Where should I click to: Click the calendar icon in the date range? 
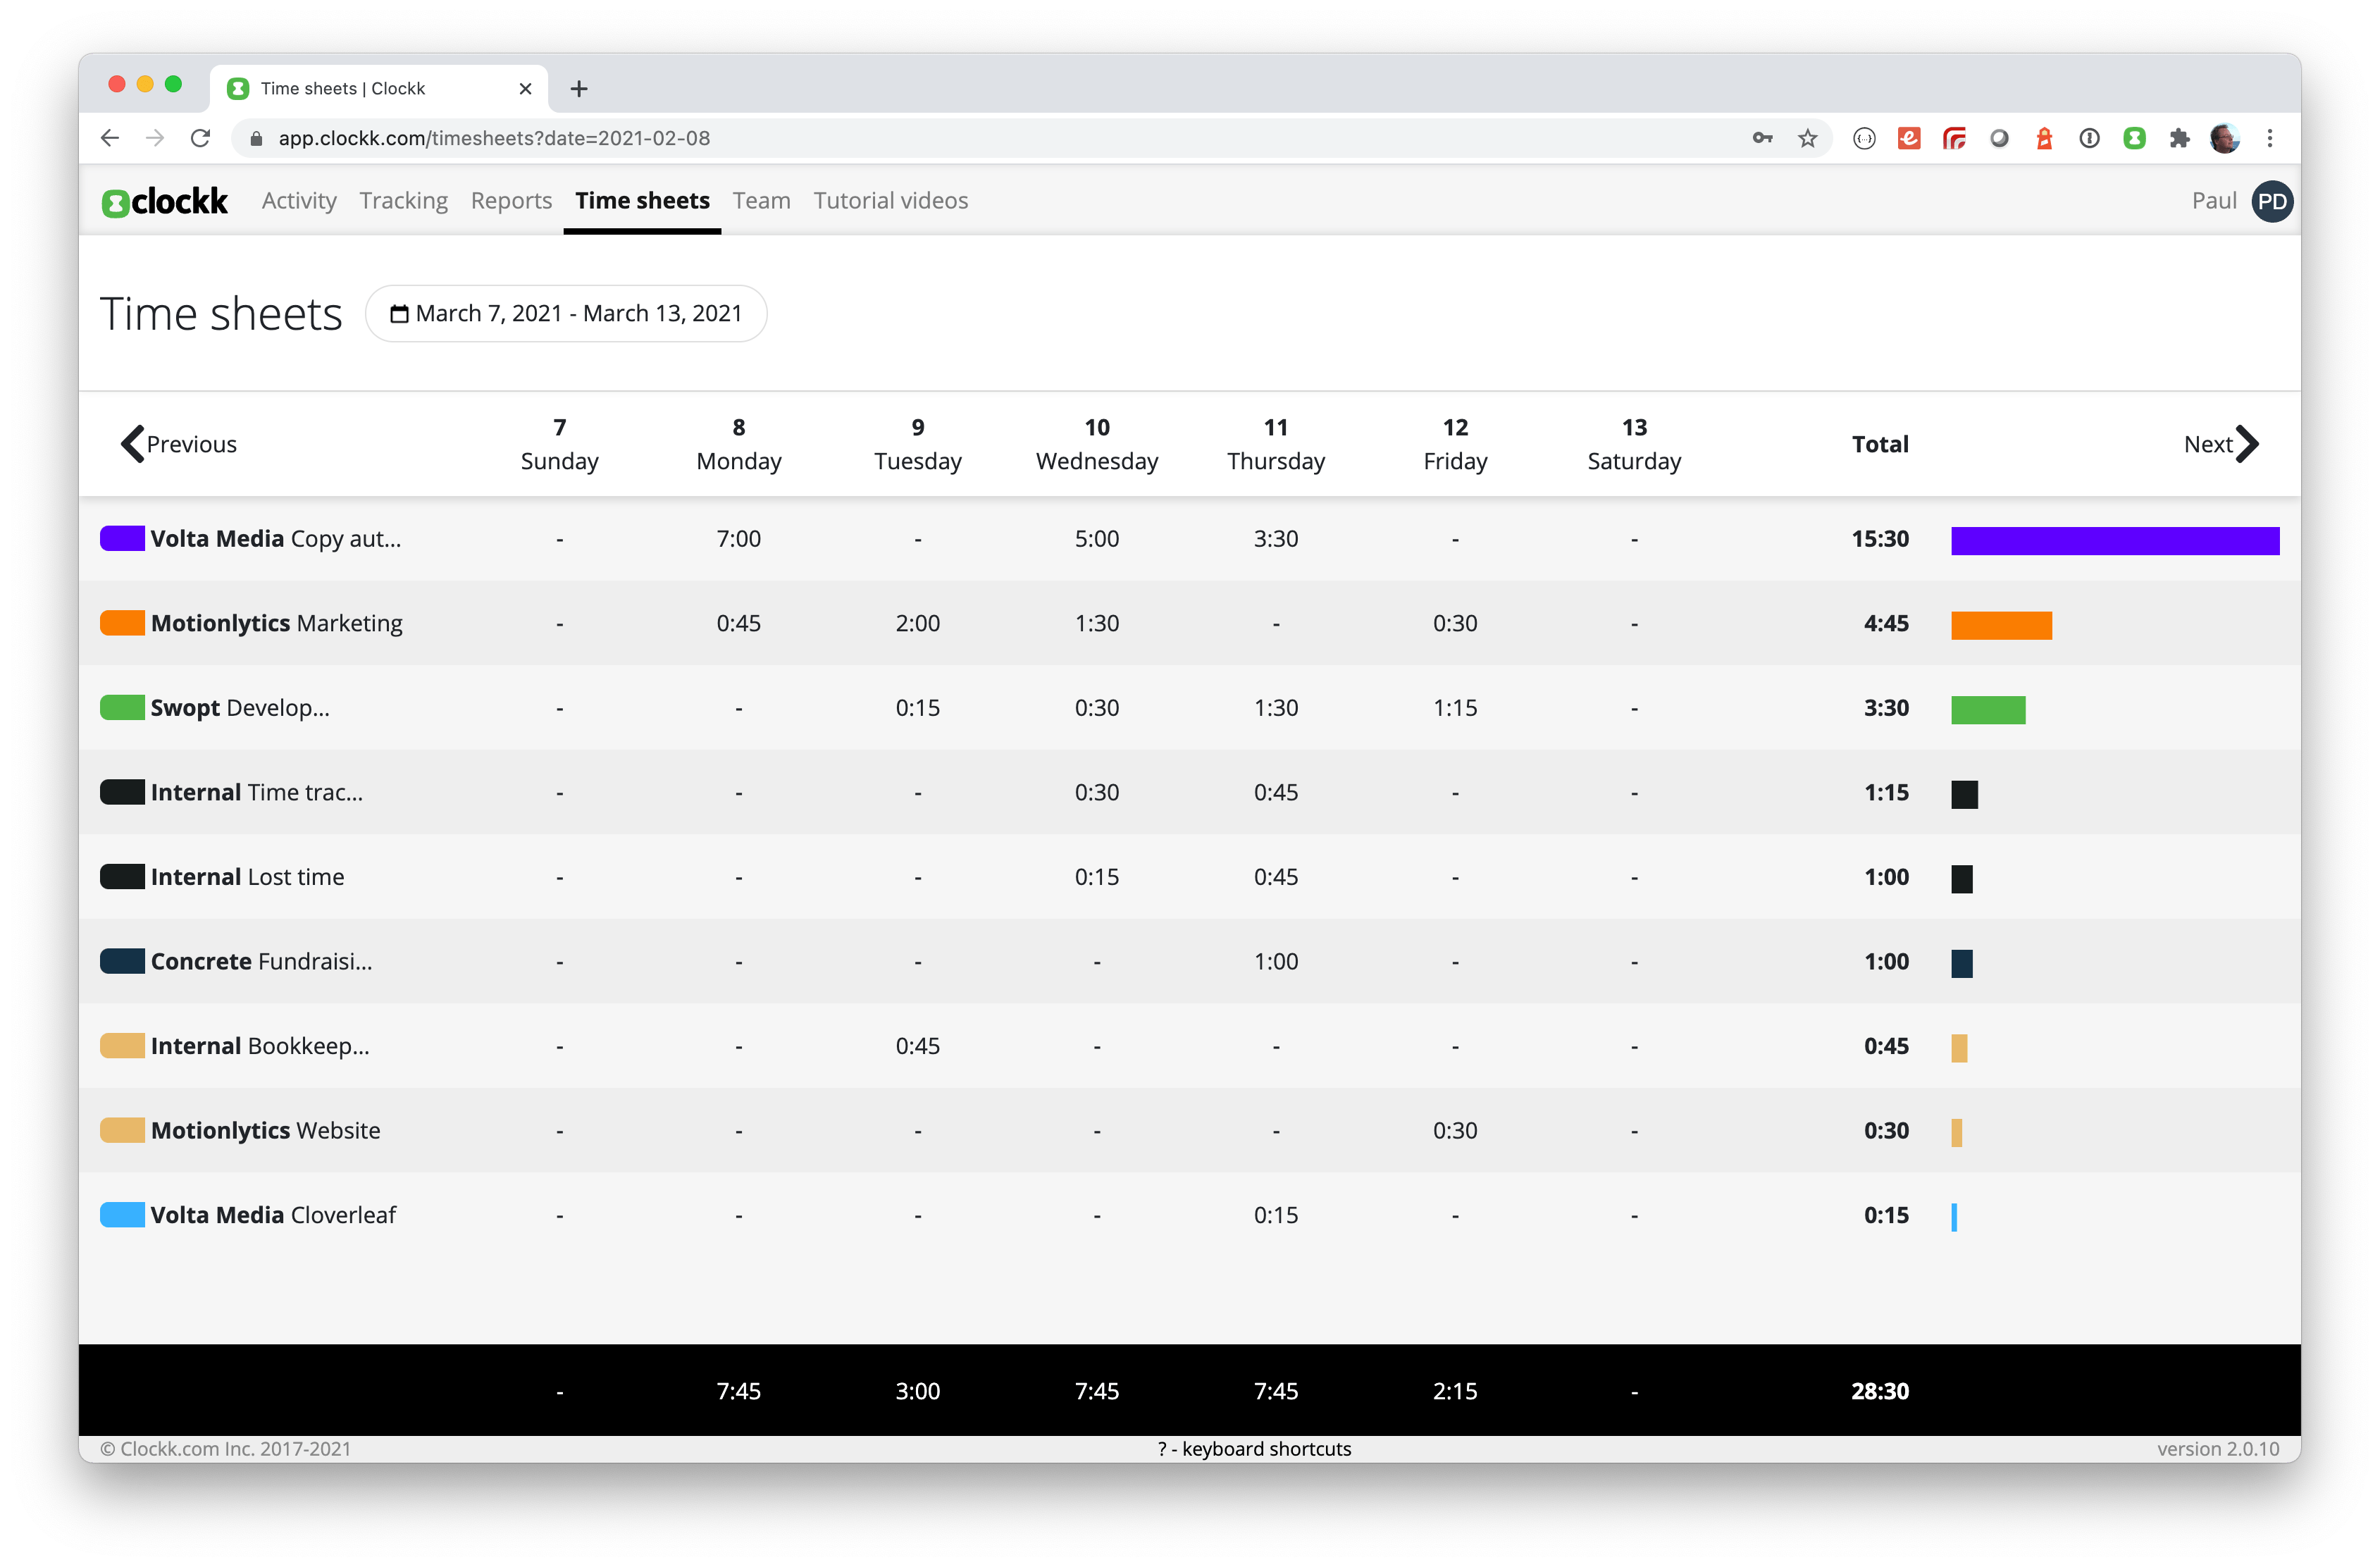[x=399, y=314]
